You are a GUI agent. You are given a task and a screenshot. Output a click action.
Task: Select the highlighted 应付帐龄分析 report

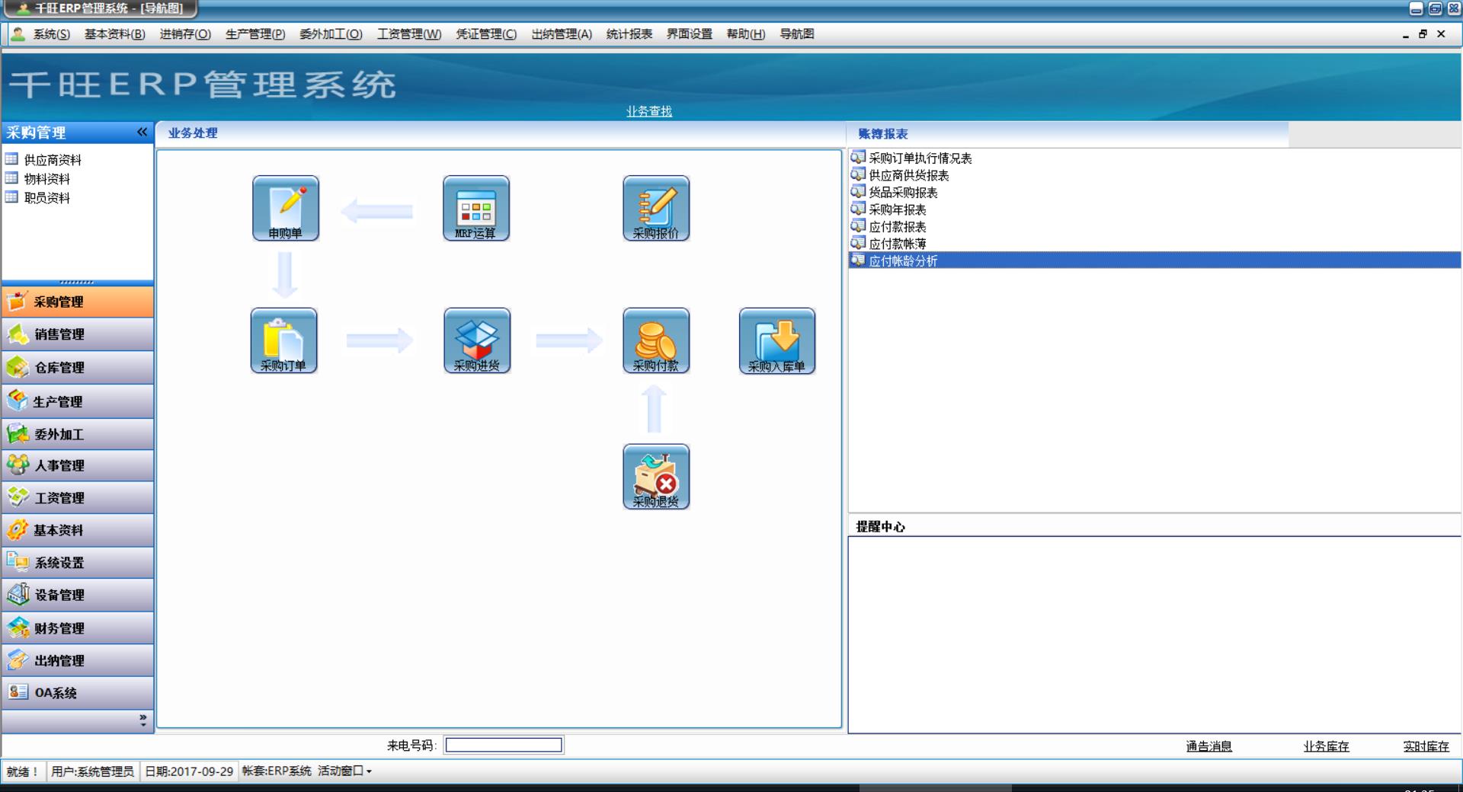[1155, 260]
